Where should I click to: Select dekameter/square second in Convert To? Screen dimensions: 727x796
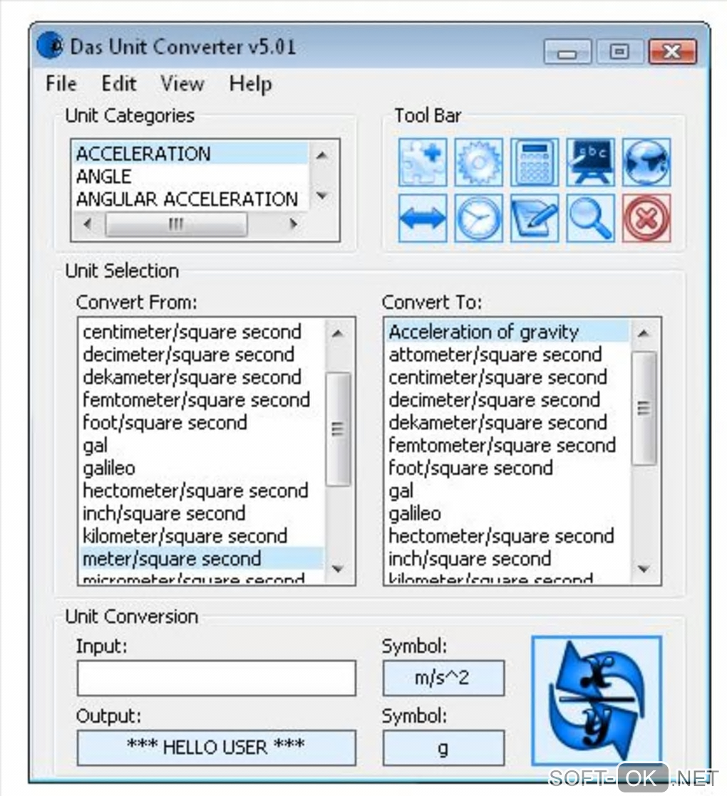[x=507, y=422]
